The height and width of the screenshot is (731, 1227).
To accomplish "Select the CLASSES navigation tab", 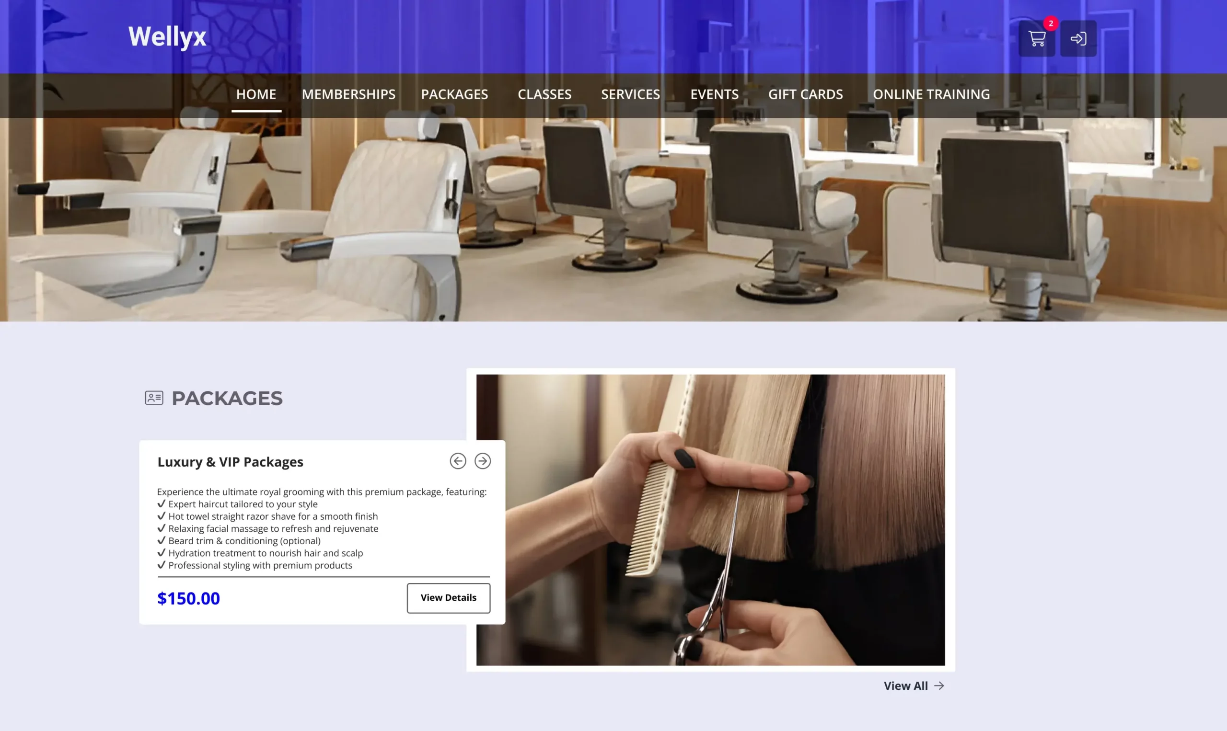I will tap(545, 94).
